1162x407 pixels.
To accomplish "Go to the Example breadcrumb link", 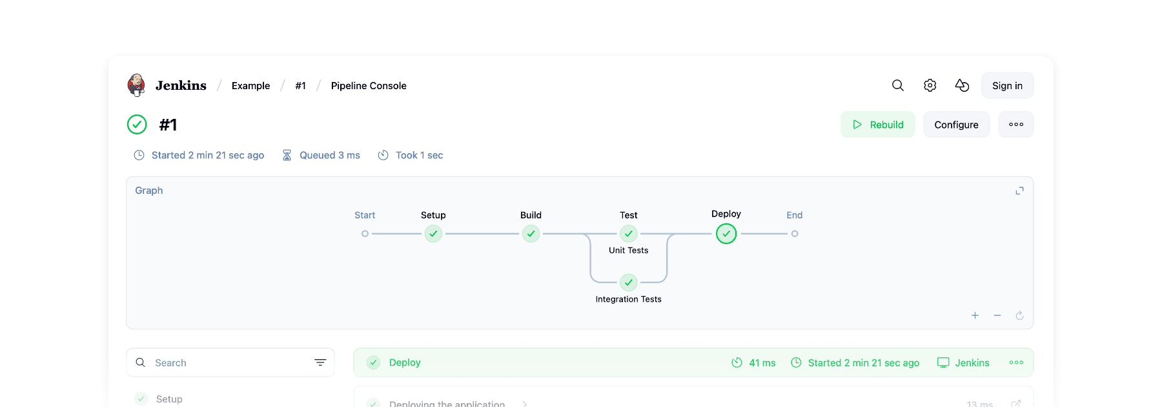I will [x=250, y=85].
